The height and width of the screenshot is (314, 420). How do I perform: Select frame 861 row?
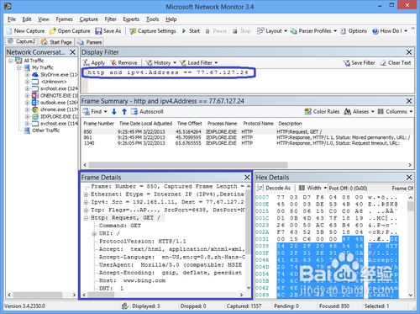tap(246, 137)
